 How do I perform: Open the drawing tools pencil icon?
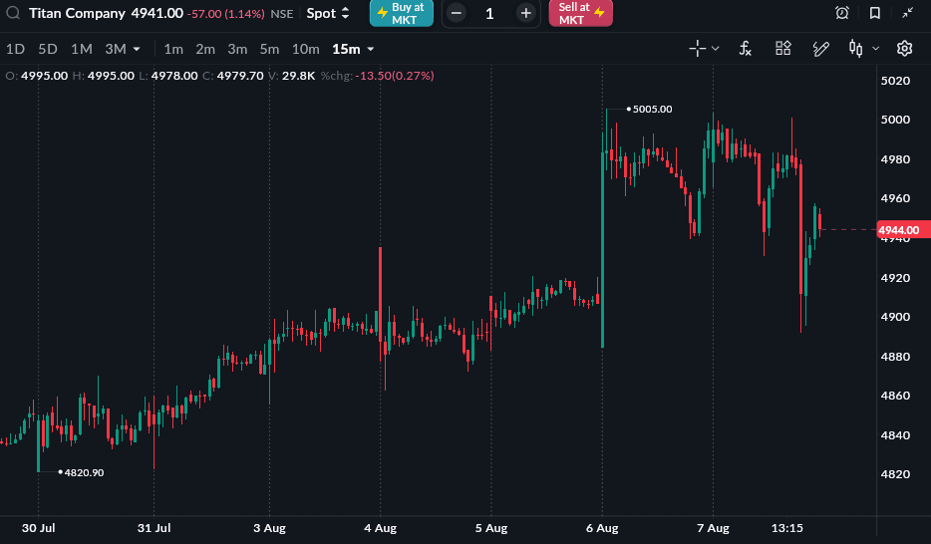click(820, 49)
